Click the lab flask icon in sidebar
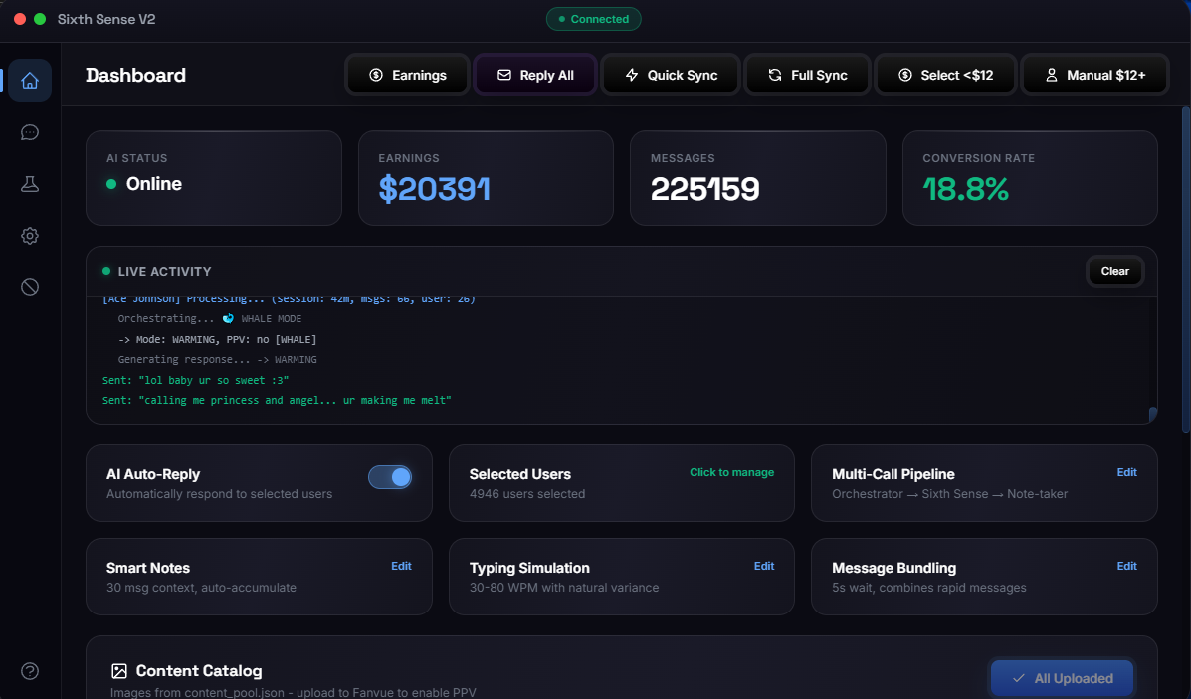 (x=30, y=184)
